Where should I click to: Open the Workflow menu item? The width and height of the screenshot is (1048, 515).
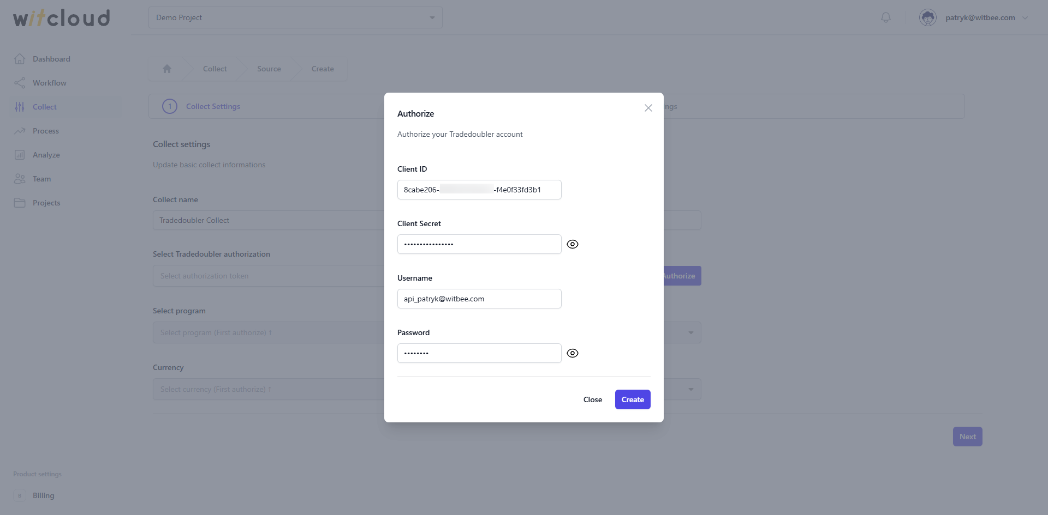coord(50,83)
